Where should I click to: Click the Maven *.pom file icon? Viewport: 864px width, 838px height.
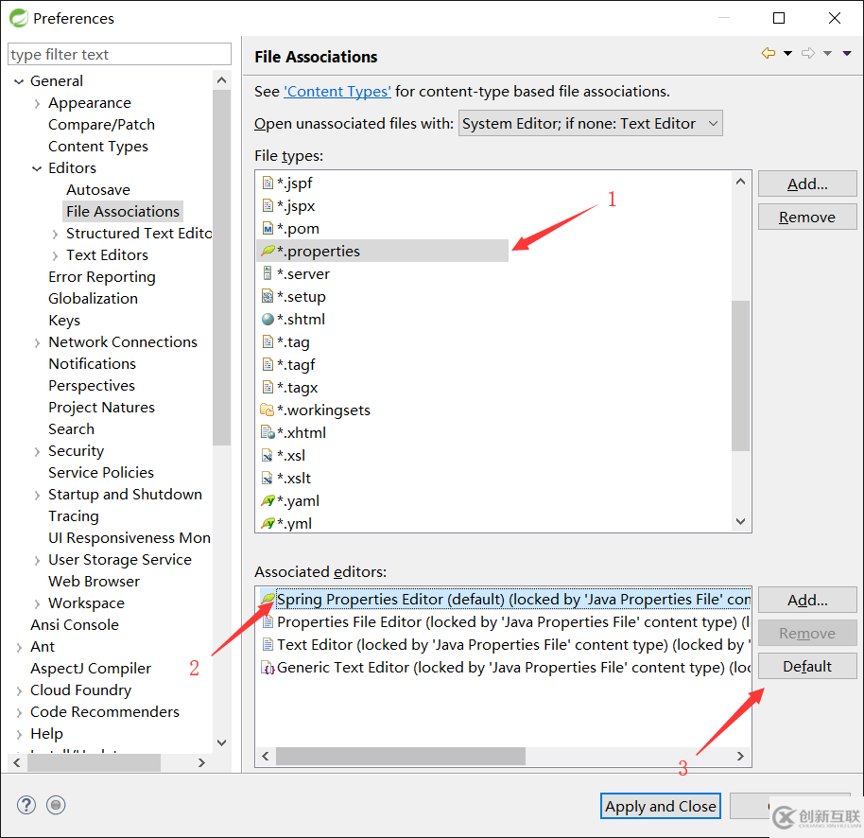(268, 228)
